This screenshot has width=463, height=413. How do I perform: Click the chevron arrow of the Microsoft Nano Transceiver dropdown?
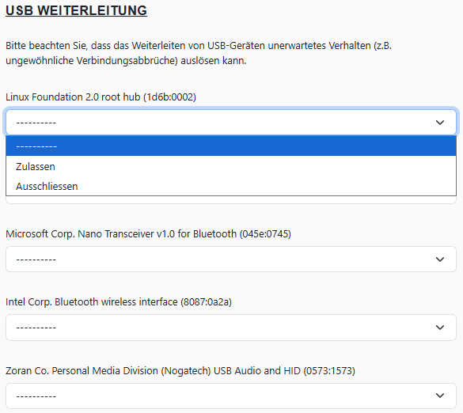pos(440,260)
